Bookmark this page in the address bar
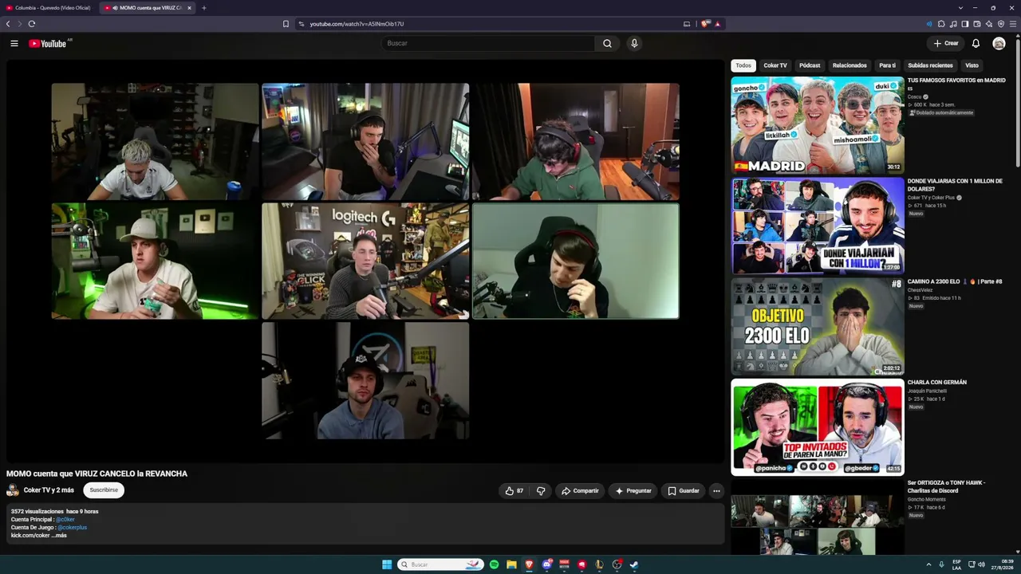 [x=286, y=24]
